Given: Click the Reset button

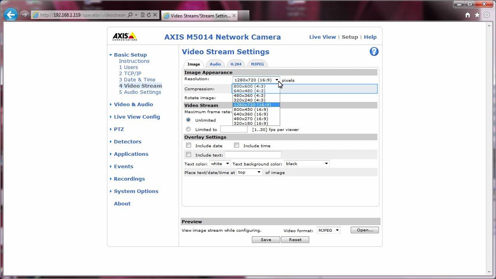Looking at the screenshot, I should 295,239.
